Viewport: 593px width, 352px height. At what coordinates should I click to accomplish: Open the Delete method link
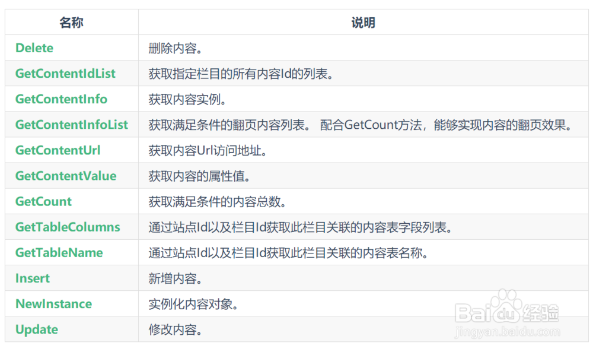[x=34, y=48]
